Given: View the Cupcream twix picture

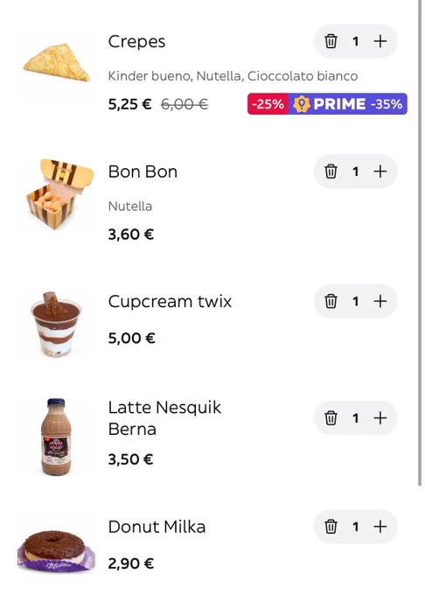Looking at the screenshot, I should (x=56, y=325).
